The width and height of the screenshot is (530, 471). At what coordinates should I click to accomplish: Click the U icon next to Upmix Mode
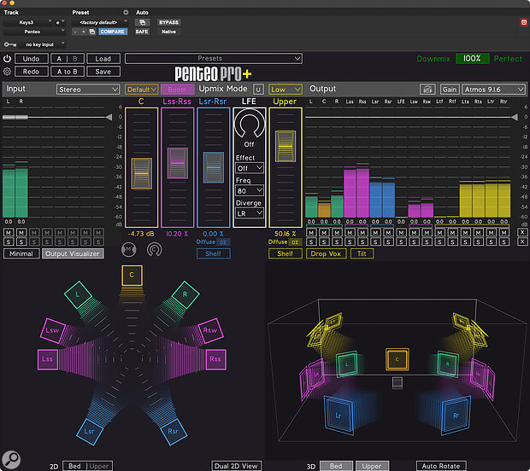pyautogui.click(x=258, y=90)
